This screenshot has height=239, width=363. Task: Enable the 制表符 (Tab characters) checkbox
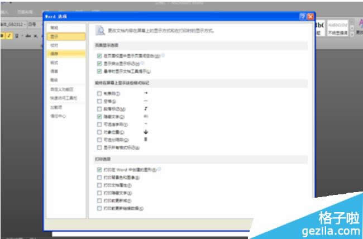coord(99,94)
